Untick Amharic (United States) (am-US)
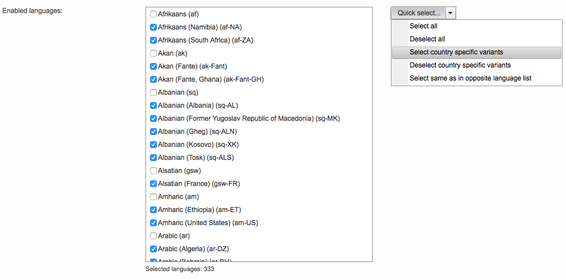566x279 pixels. pos(153,223)
